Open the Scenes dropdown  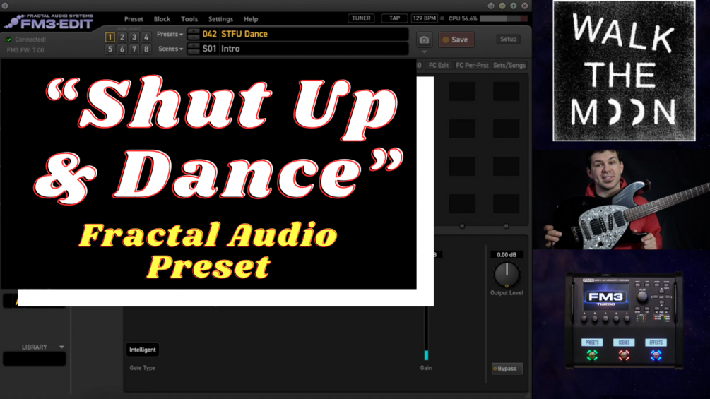(170, 49)
